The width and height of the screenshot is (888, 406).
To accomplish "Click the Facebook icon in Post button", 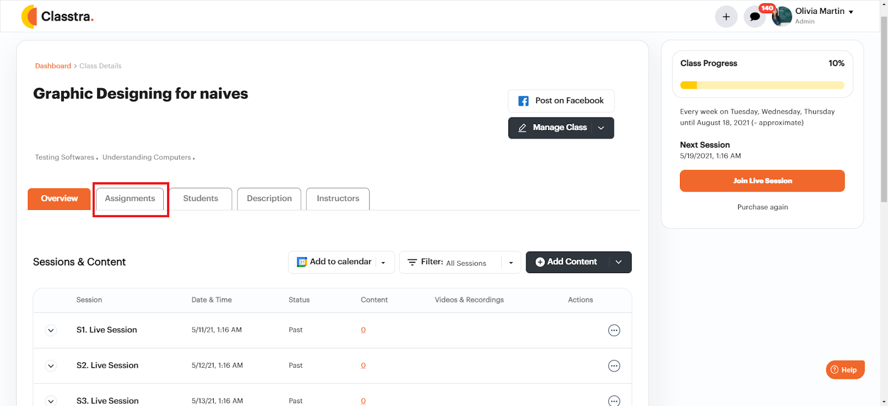I will point(523,101).
